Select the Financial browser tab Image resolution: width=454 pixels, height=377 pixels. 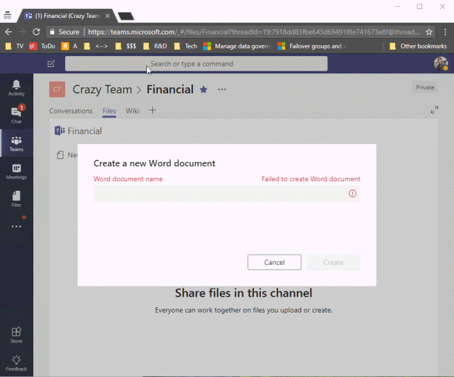tap(67, 16)
